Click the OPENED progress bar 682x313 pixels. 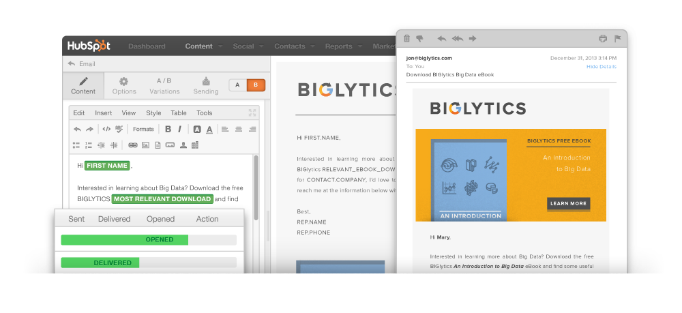point(149,239)
